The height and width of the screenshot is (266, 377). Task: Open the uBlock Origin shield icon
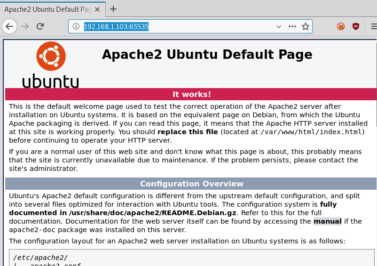click(x=355, y=26)
